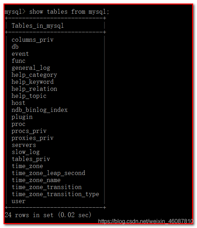The width and height of the screenshot is (197, 228).
Task: Select the Tables_in_mysql column header
Action: 38,26
